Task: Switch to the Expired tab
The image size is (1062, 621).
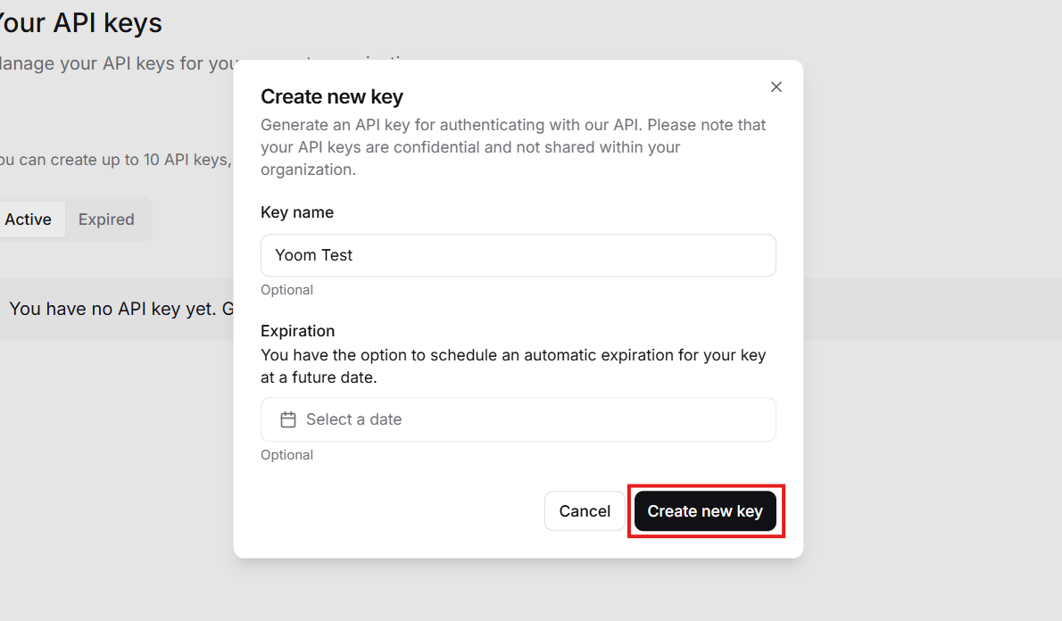Action: click(106, 219)
